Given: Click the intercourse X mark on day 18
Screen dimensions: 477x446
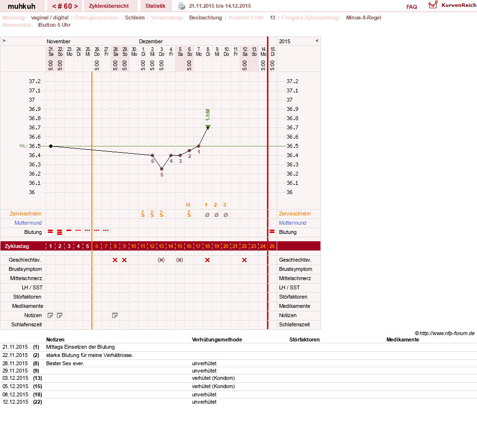Looking at the screenshot, I should tap(208, 260).
